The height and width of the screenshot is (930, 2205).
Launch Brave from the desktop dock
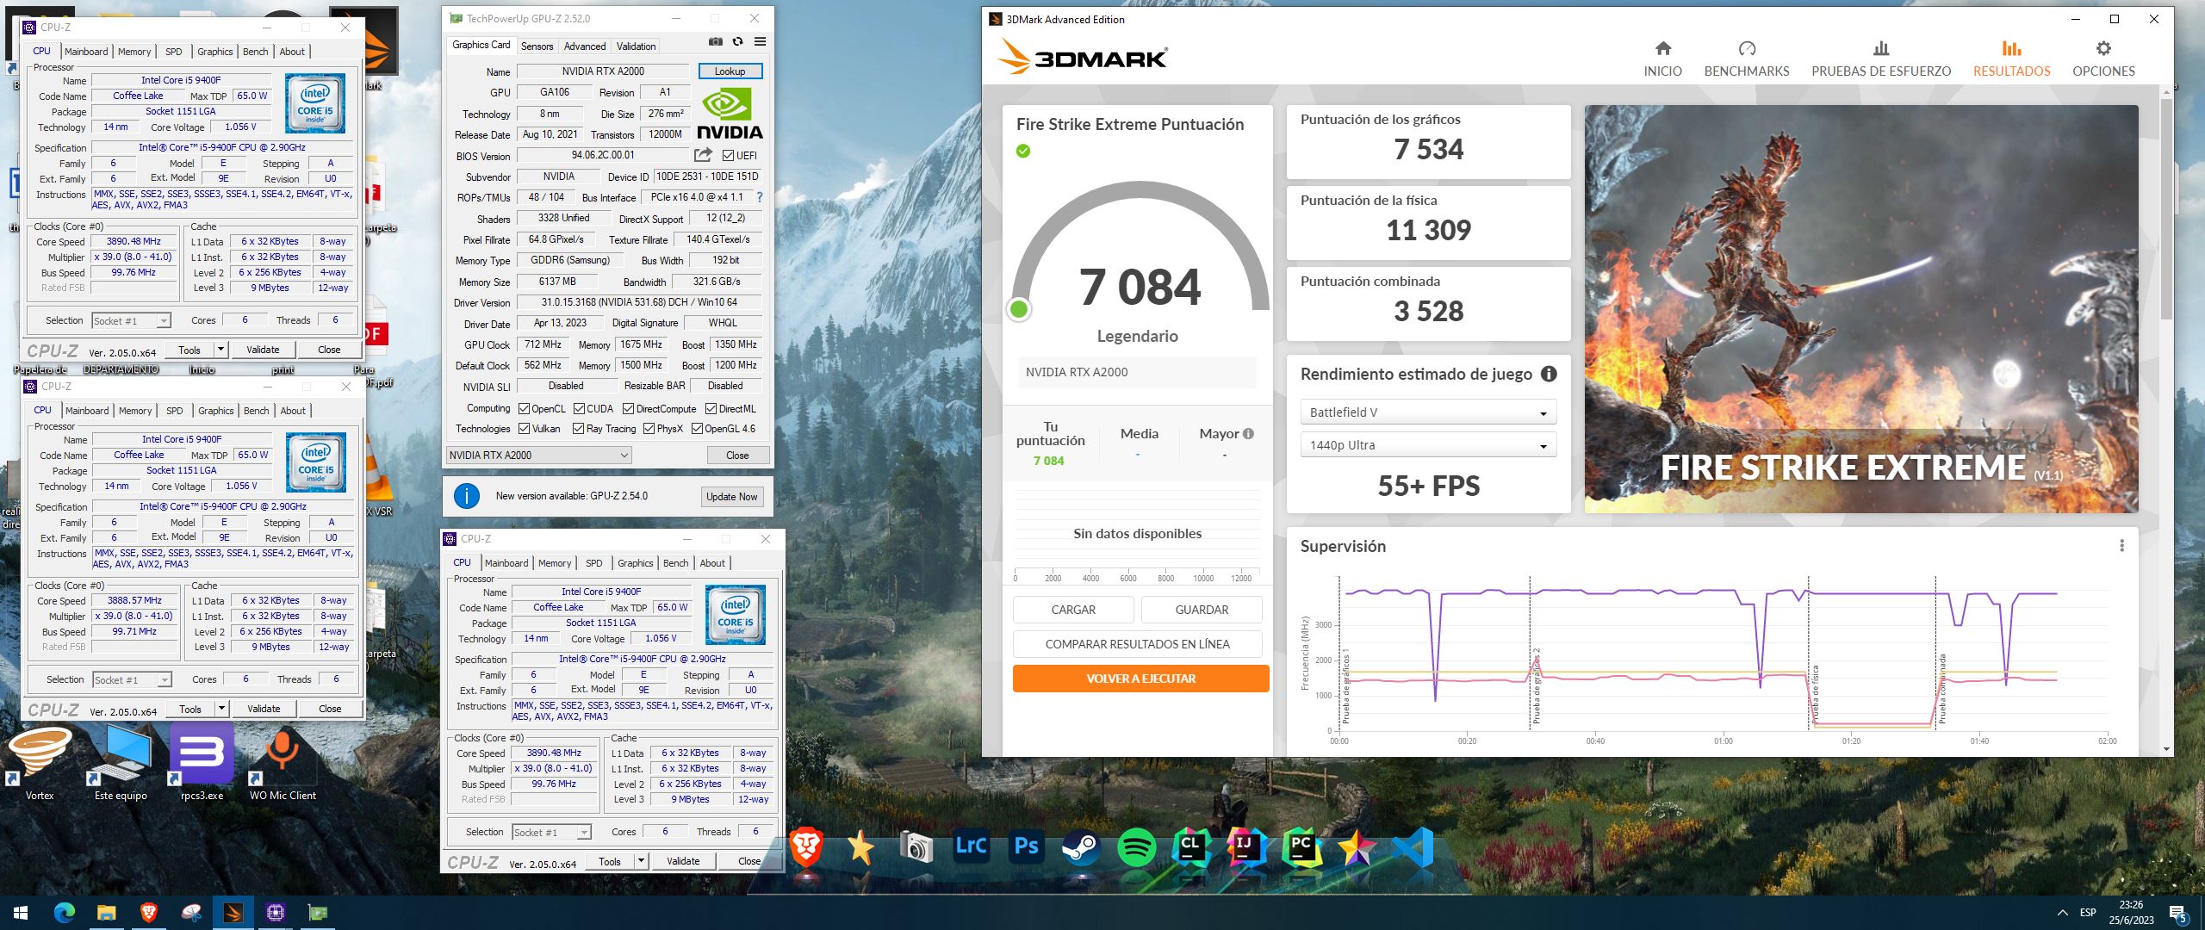pyautogui.click(x=806, y=848)
